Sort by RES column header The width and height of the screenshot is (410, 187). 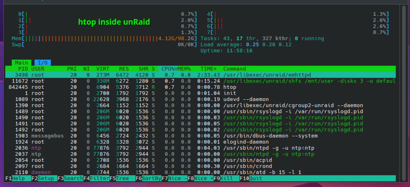coord(124,69)
